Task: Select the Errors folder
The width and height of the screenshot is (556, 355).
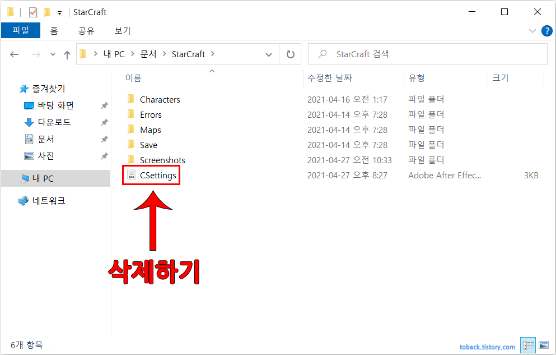Action: tap(151, 115)
